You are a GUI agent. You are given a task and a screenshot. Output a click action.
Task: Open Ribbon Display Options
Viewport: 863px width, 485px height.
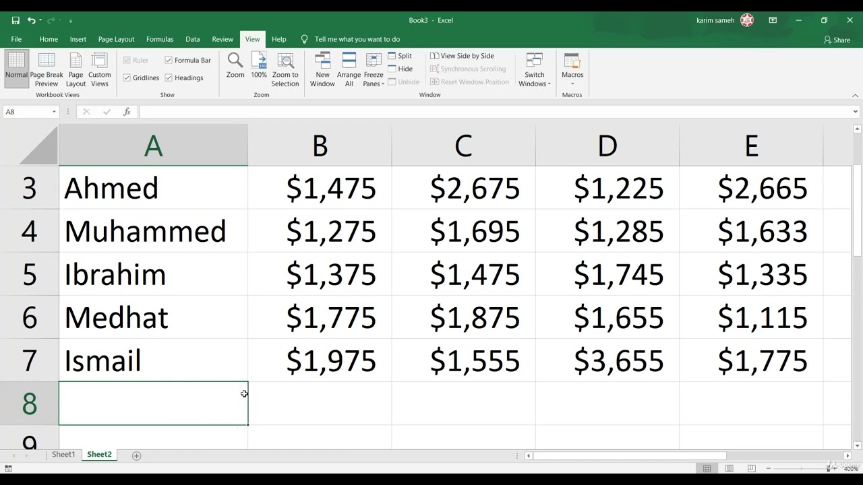coord(773,20)
